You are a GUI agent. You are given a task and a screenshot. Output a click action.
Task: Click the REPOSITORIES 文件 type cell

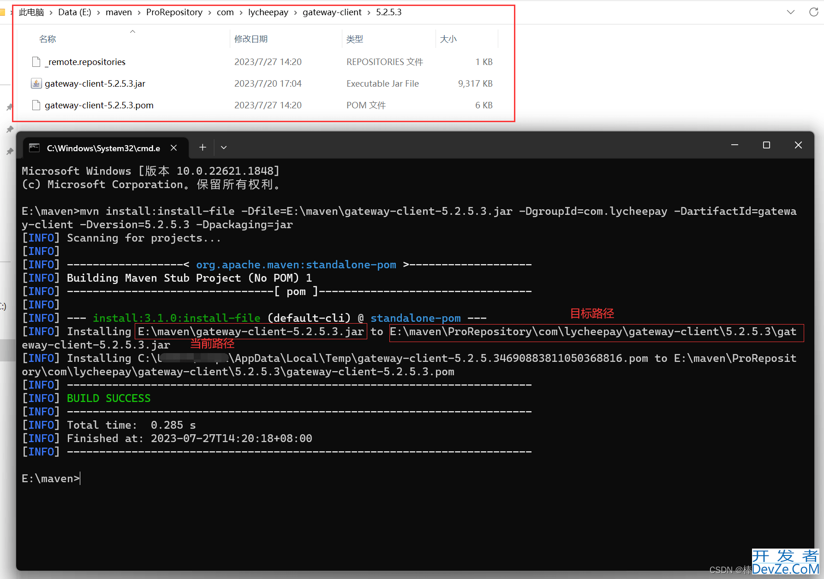(385, 62)
